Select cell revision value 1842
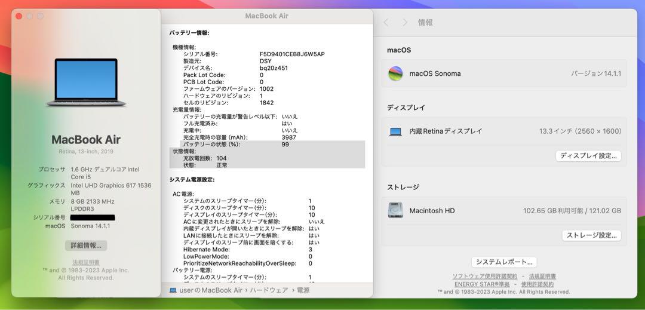The height and width of the screenshot is (310, 645). click(x=266, y=103)
